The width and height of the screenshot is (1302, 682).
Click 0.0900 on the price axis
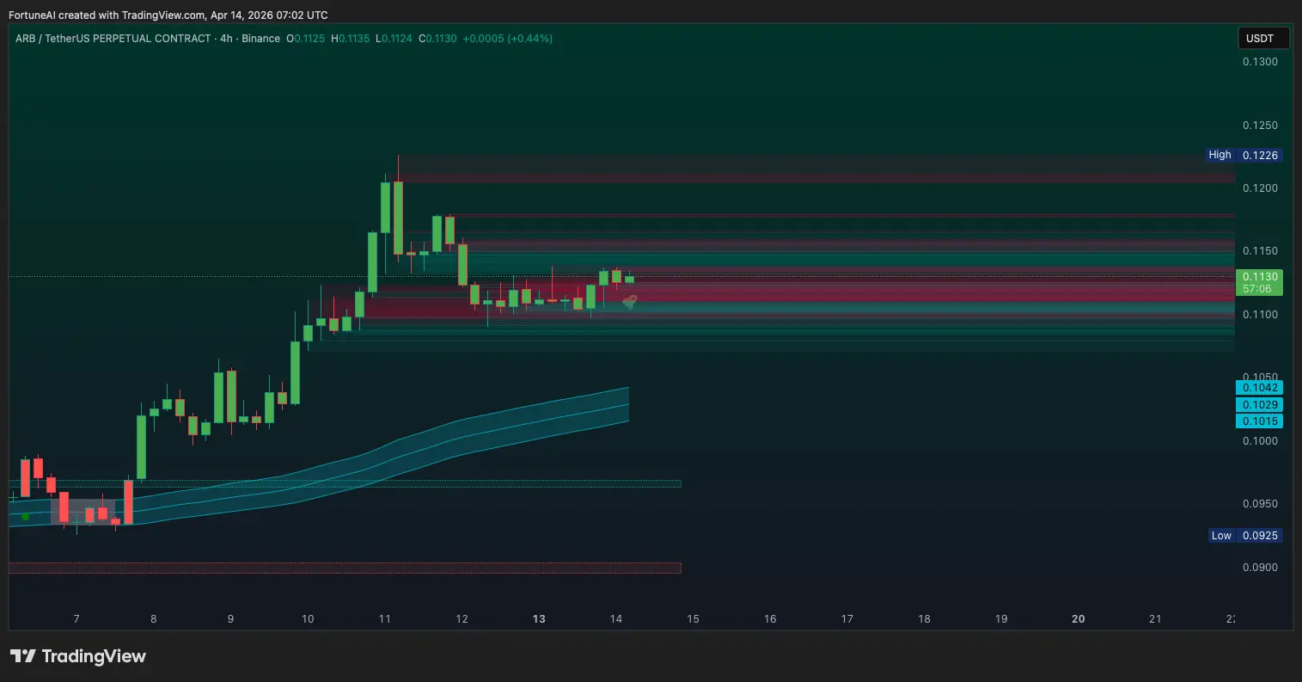(1260, 568)
